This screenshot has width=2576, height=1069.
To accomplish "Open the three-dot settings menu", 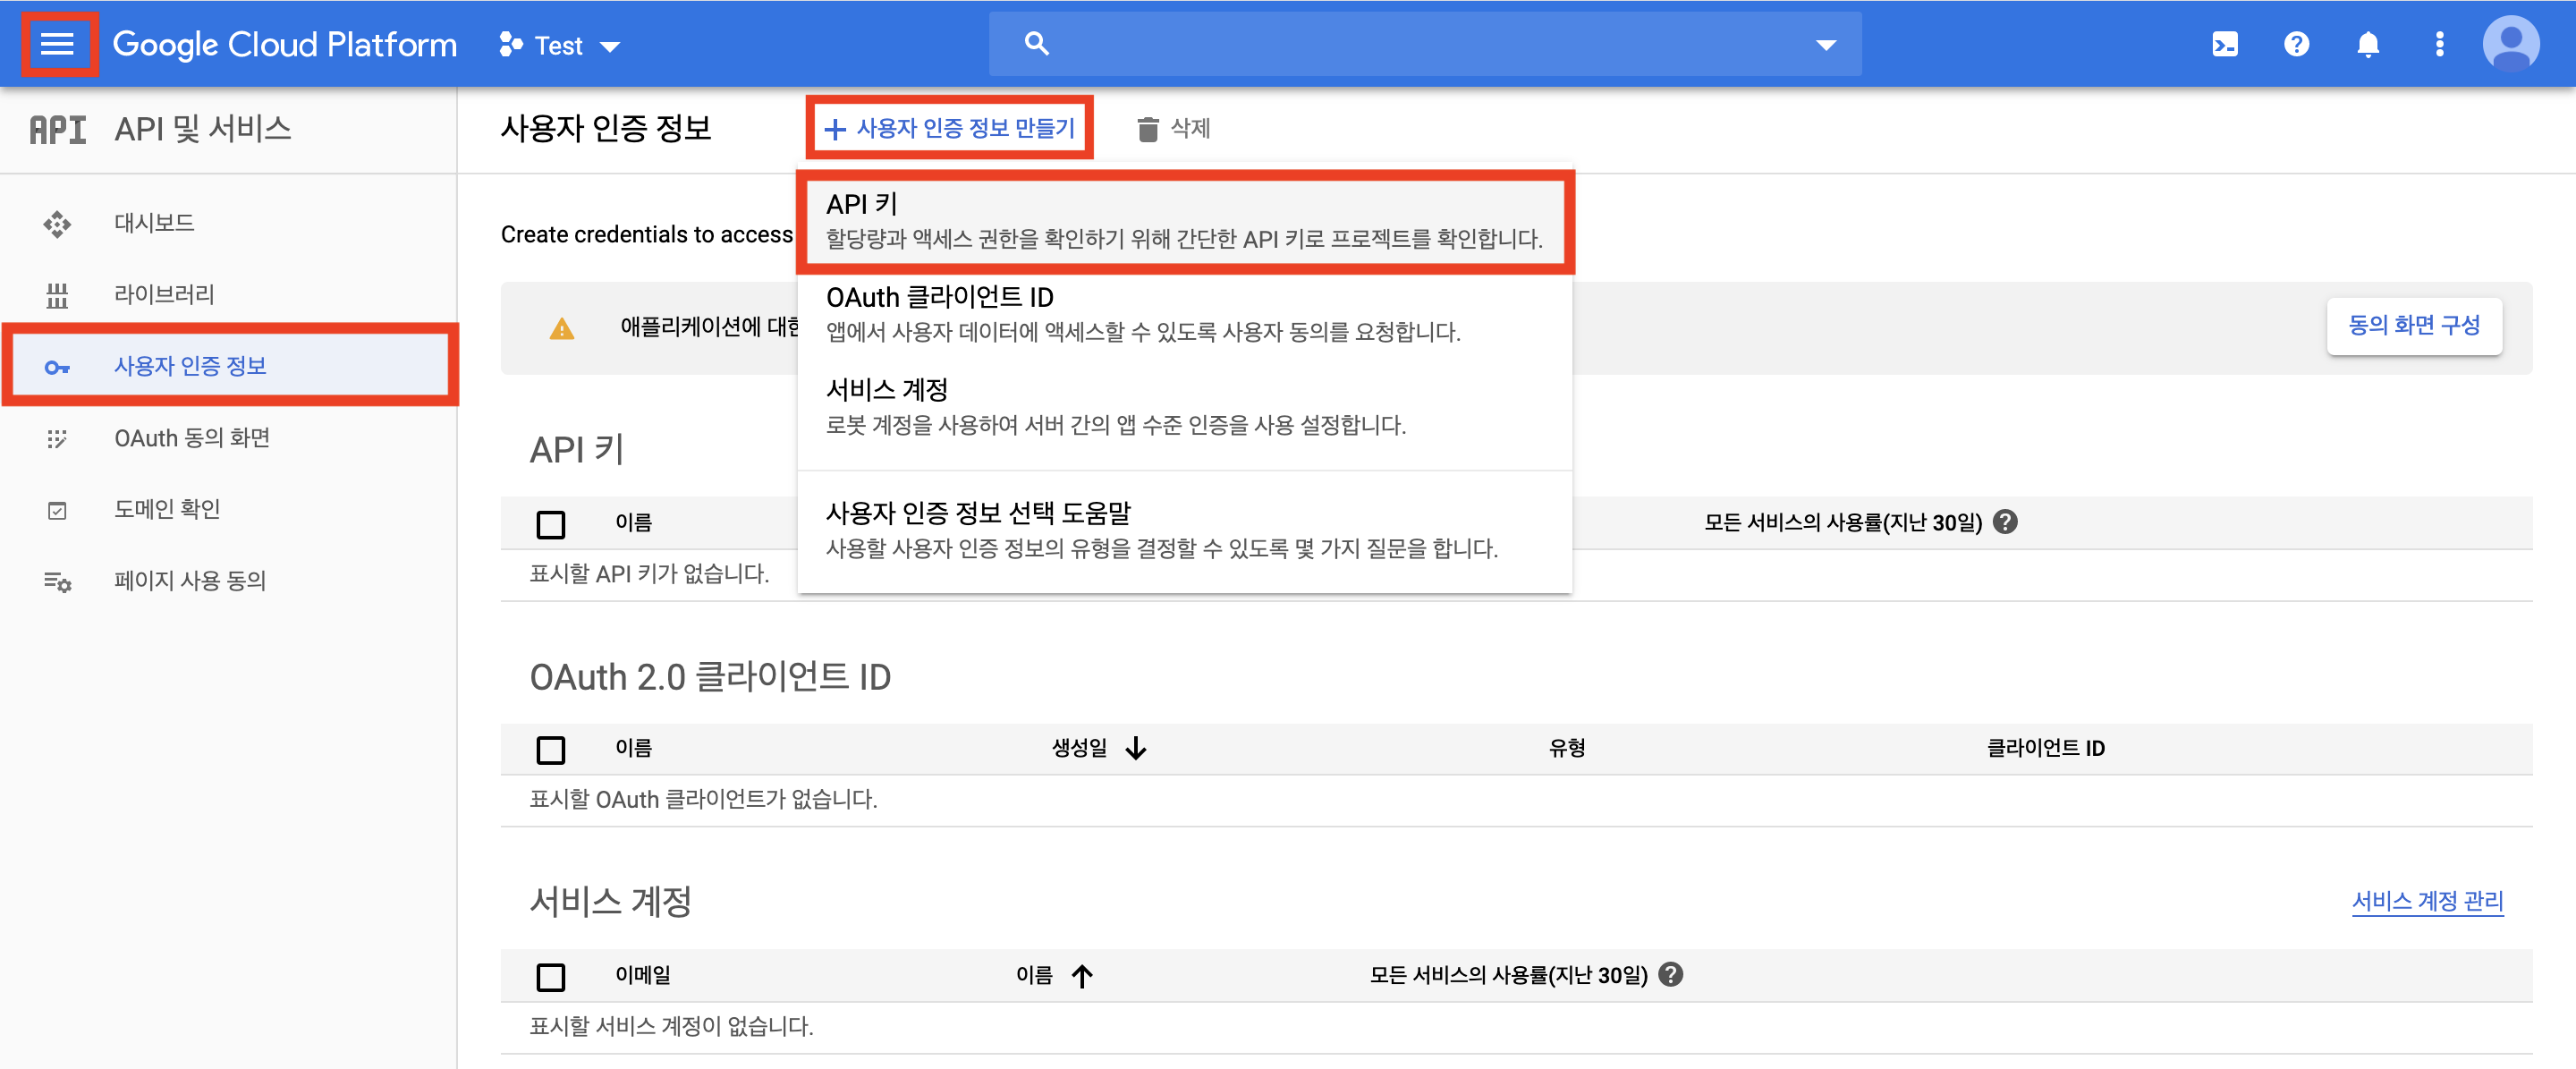I will click(x=2439, y=44).
